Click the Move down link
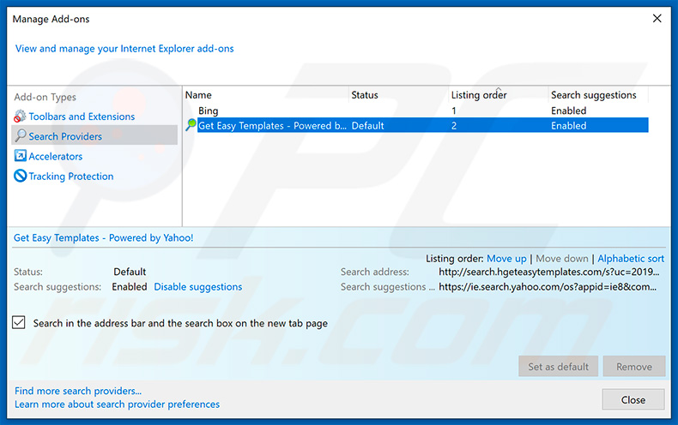The width and height of the screenshot is (678, 425). pyautogui.click(x=561, y=259)
